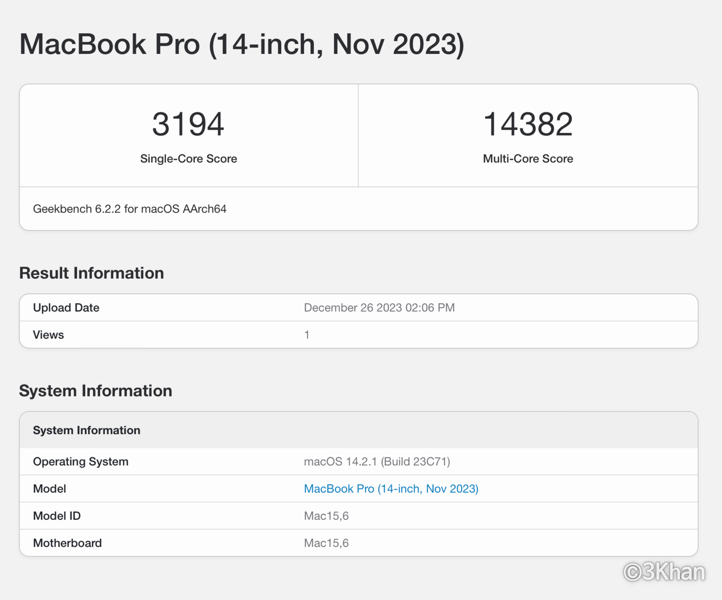Click the 3194 single-core score number

click(x=188, y=124)
